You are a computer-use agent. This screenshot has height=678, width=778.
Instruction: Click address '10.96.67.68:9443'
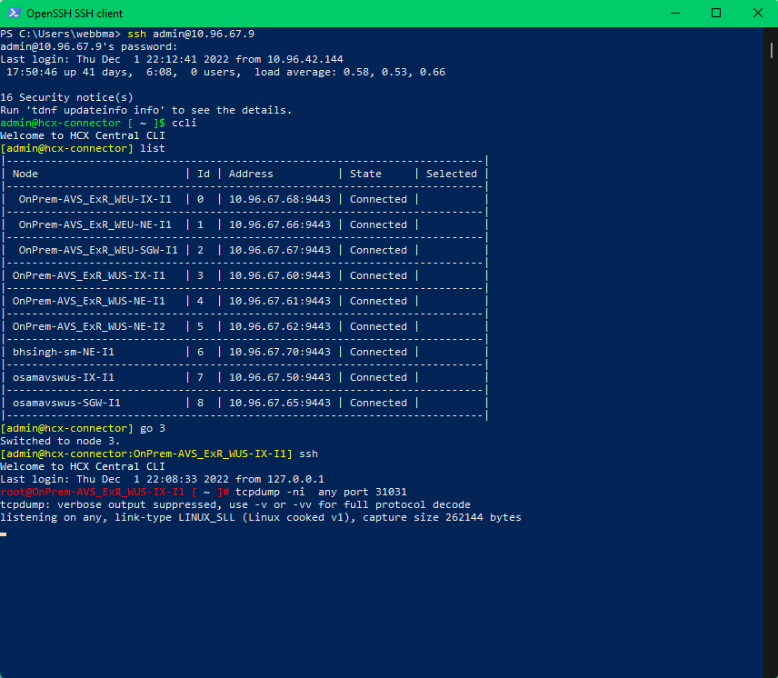coord(280,199)
